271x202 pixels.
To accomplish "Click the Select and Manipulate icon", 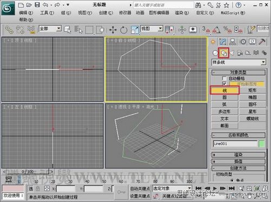I will [x=182, y=30].
